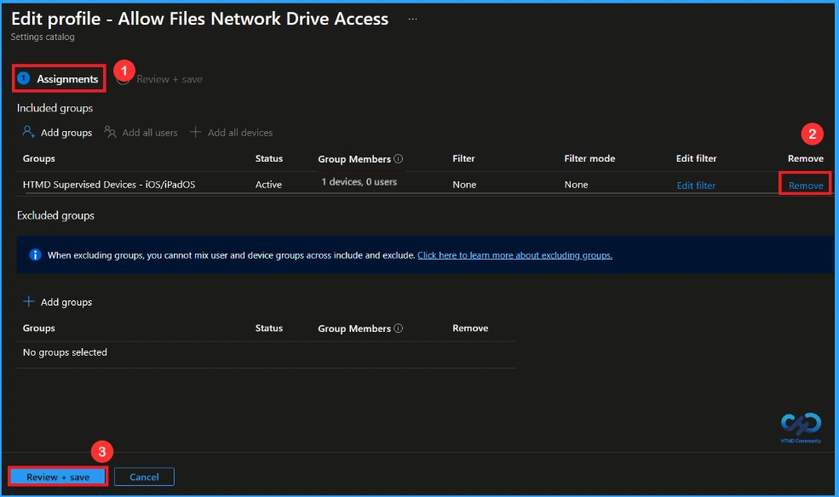Click the 1 devices, 0 users member count
The height and width of the screenshot is (497, 839).
pos(359,182)
